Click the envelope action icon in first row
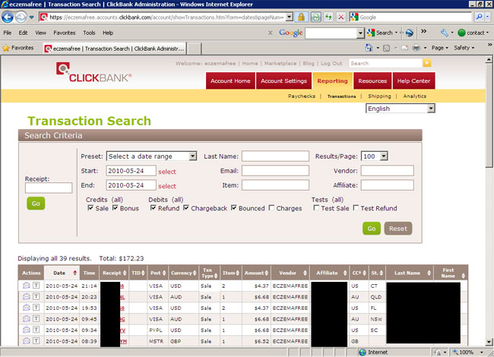 [x=26, y=286]
